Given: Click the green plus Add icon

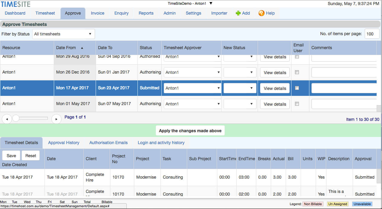Looking at the screenshot, I should click(238, 13).
